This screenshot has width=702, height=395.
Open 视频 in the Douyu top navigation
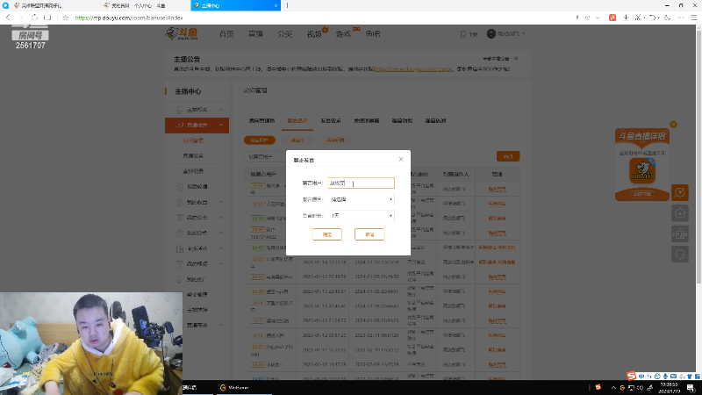click(x=314, y=34)
